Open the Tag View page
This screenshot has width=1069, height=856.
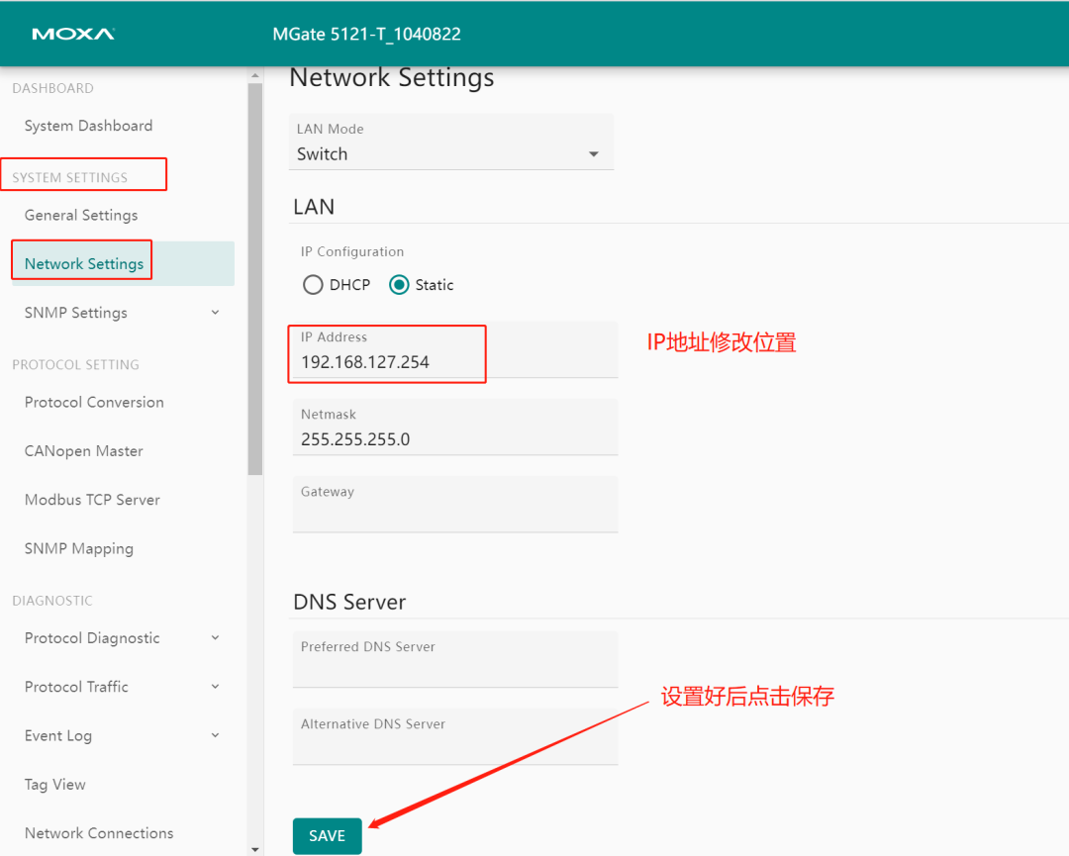pyautogui.click(x=54, y=784)
